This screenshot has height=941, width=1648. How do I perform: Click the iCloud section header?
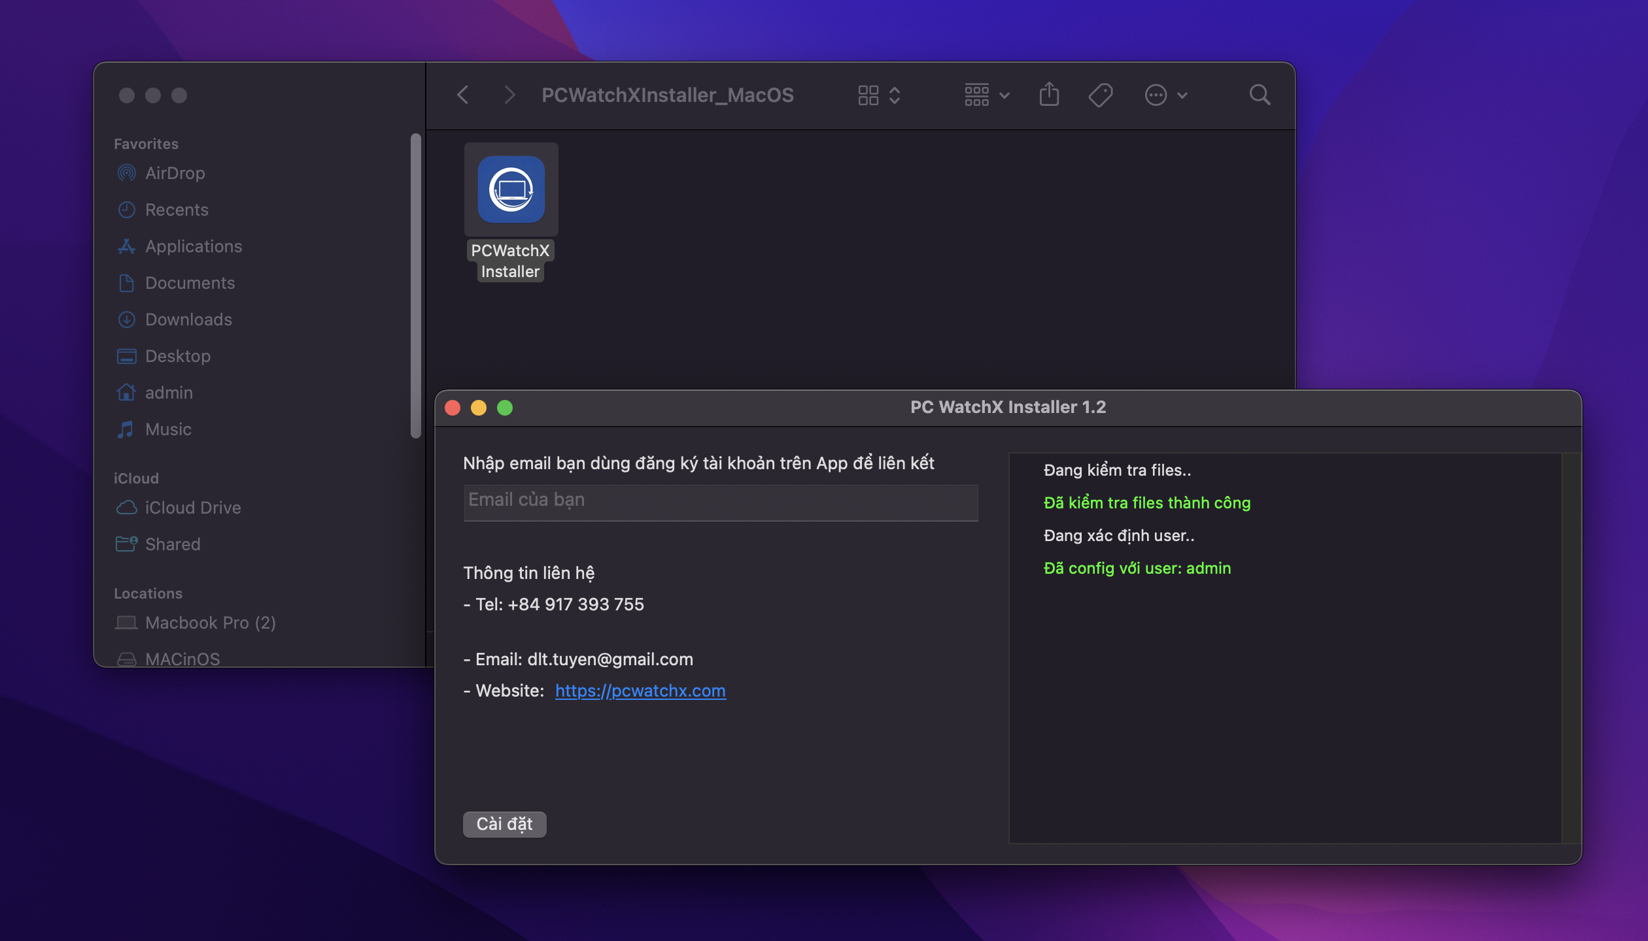(136, 478)
